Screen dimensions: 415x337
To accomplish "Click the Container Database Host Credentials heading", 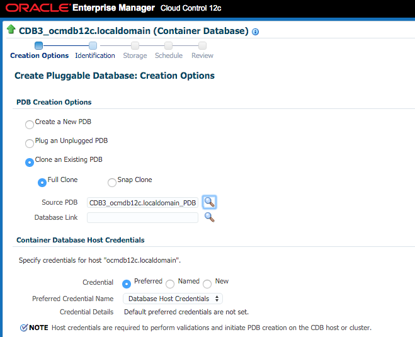I will 81,240.
